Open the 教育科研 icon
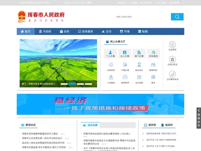201x151 pixels. tap(153, 65)
